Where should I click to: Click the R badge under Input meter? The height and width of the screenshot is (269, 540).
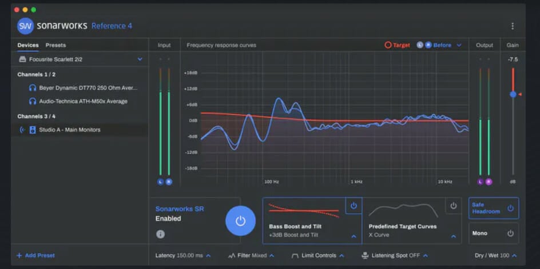(x=169, y=182)
